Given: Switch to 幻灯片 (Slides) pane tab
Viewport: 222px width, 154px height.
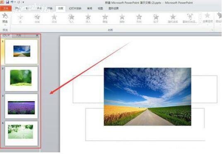Looking at the screenshot, I should (x=6, y=35).
